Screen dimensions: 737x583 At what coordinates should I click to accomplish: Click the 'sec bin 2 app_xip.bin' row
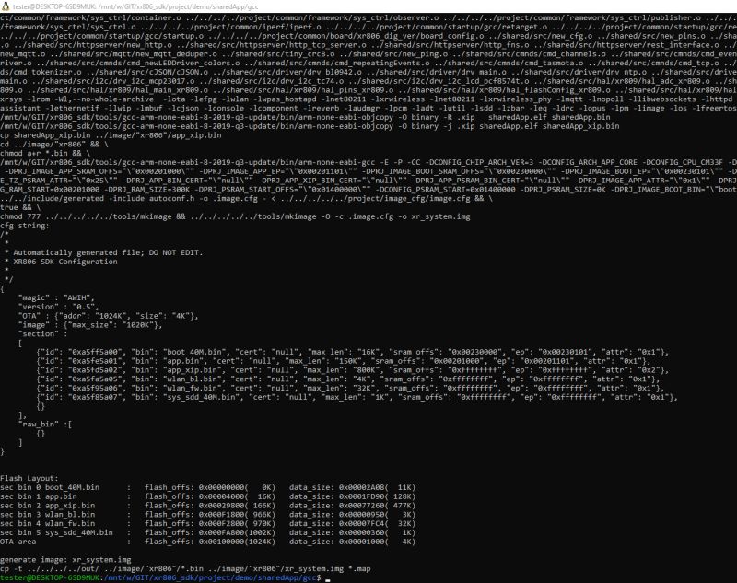208,506
